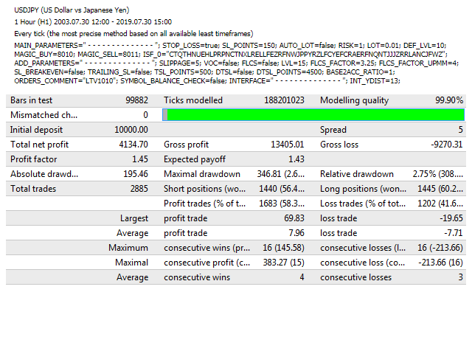Click the 'Maximal' row label
This screenshot has height=354, width=472.
click(132, 263)
